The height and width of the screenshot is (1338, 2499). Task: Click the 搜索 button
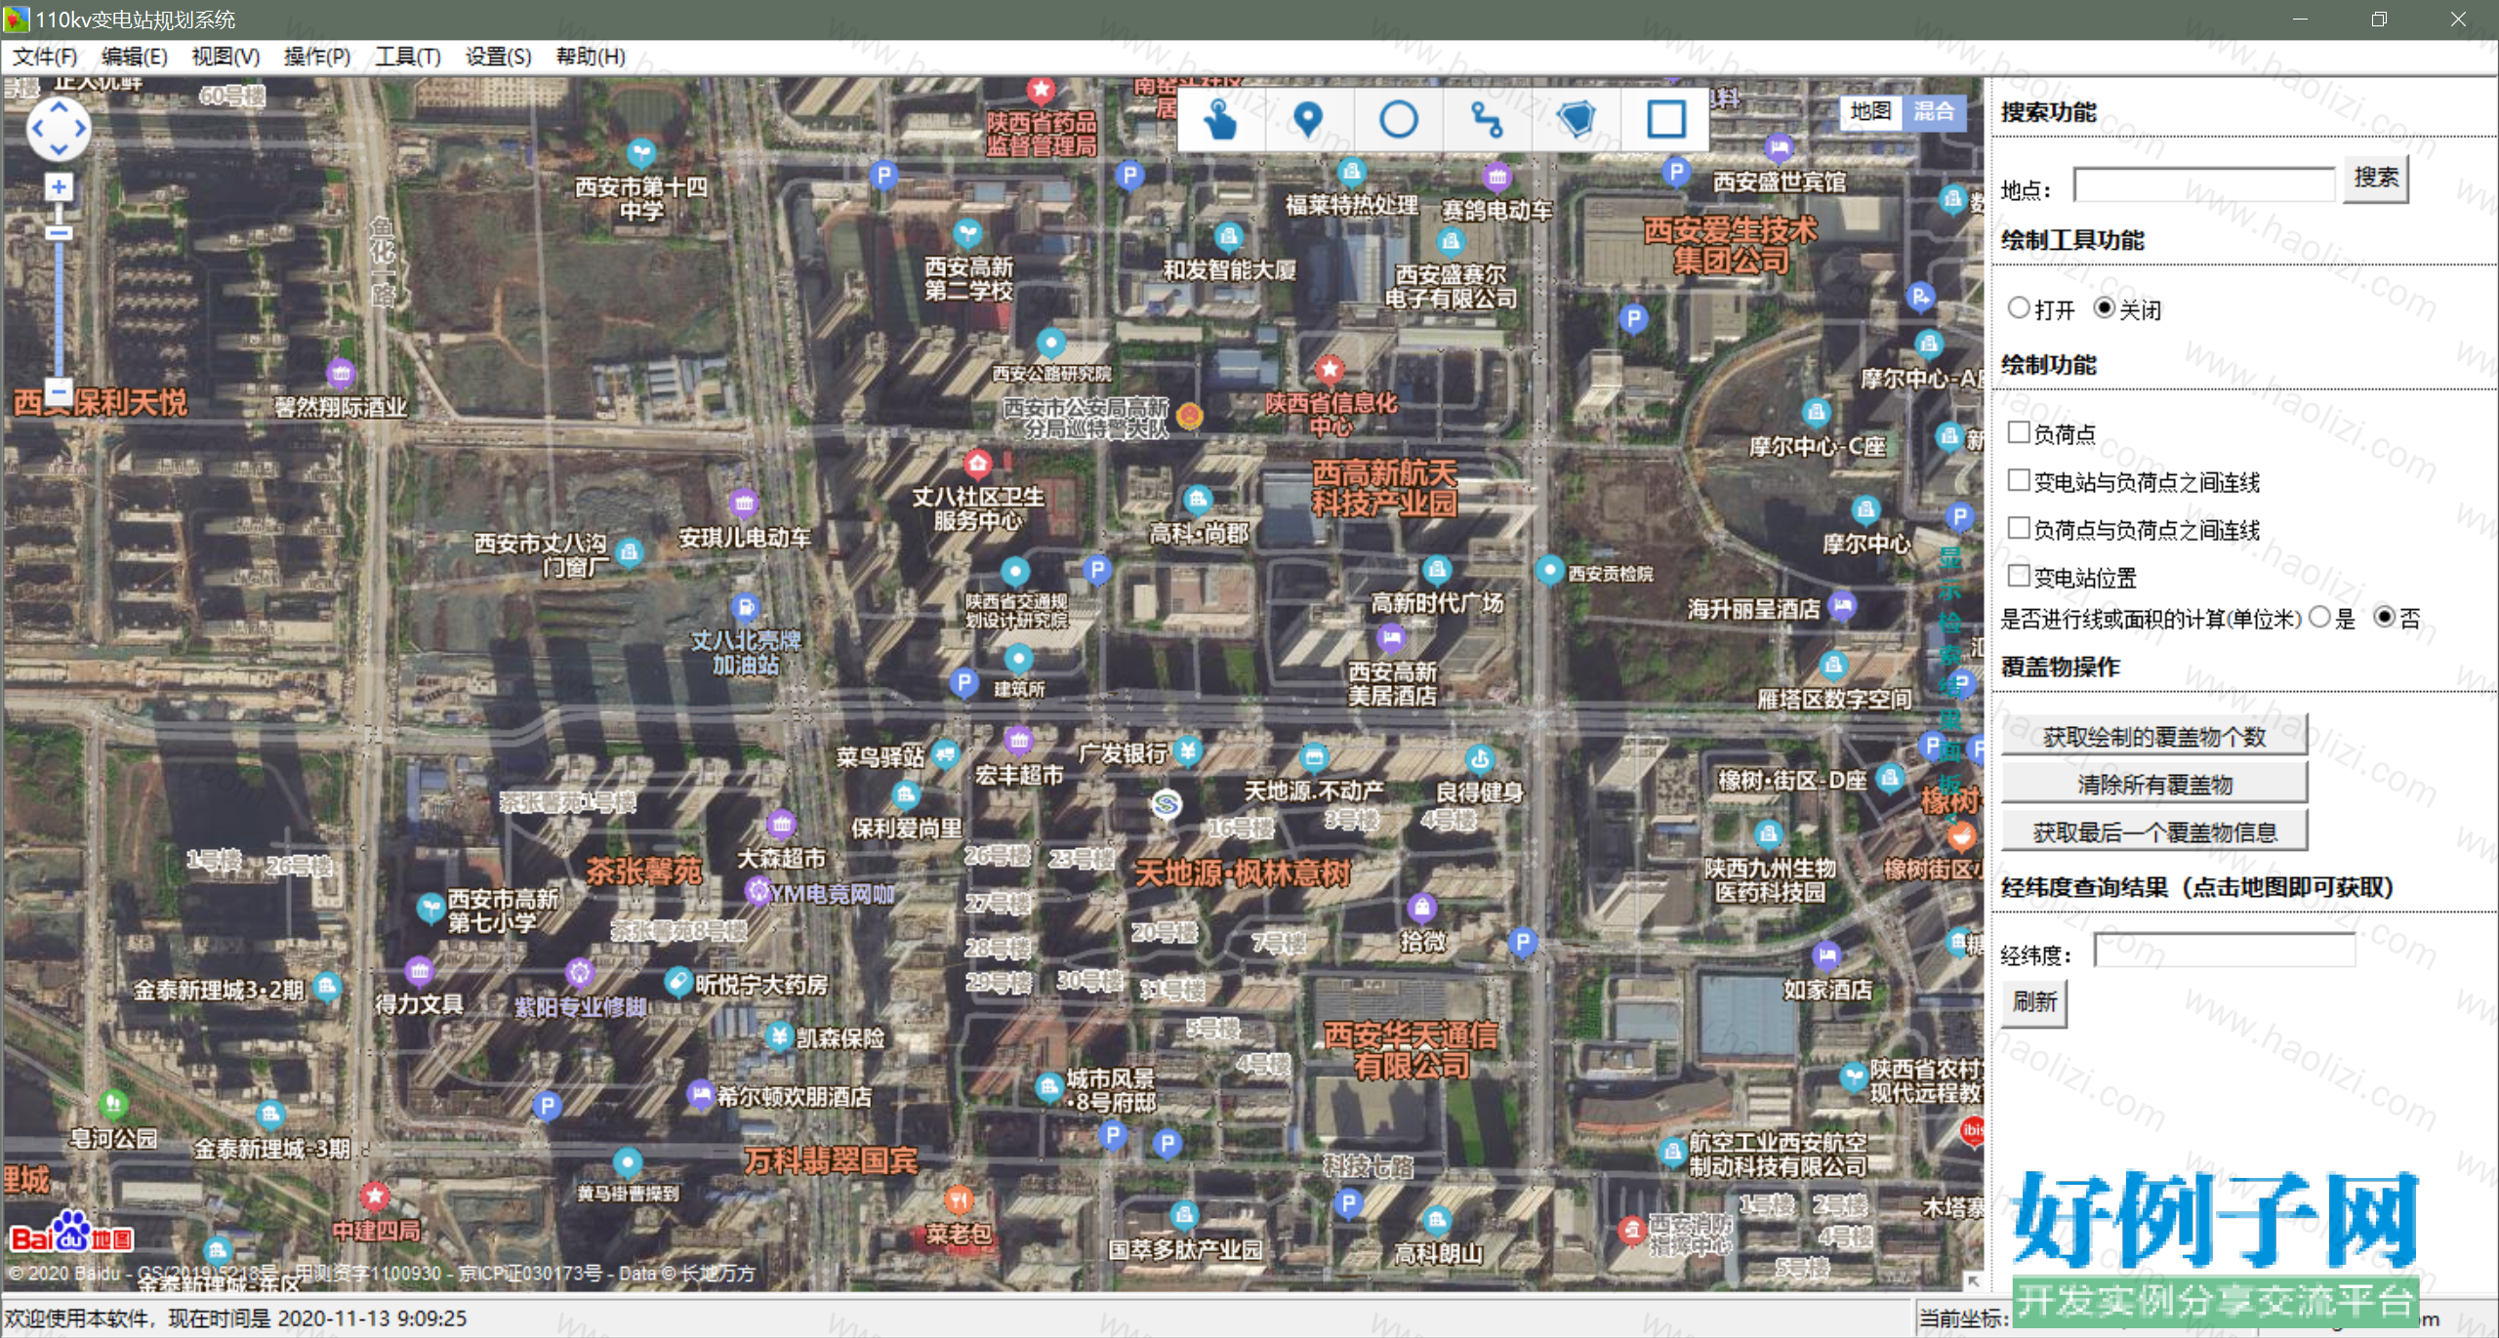click(2376, 179)
